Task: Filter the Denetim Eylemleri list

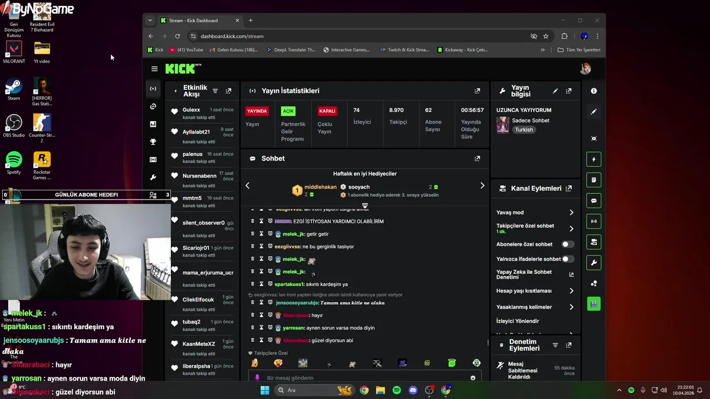Action: click(x=555, y=345)
